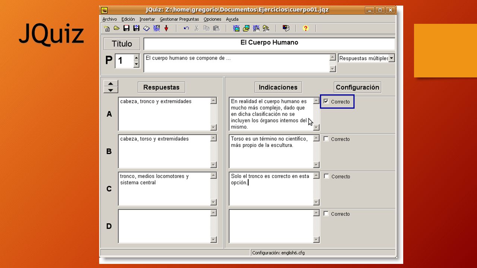Image resolution: width=477 pixels, height=268 pixels.
Task: Click scroll down arrow in answer C box
Action: [x=214, y=202]
